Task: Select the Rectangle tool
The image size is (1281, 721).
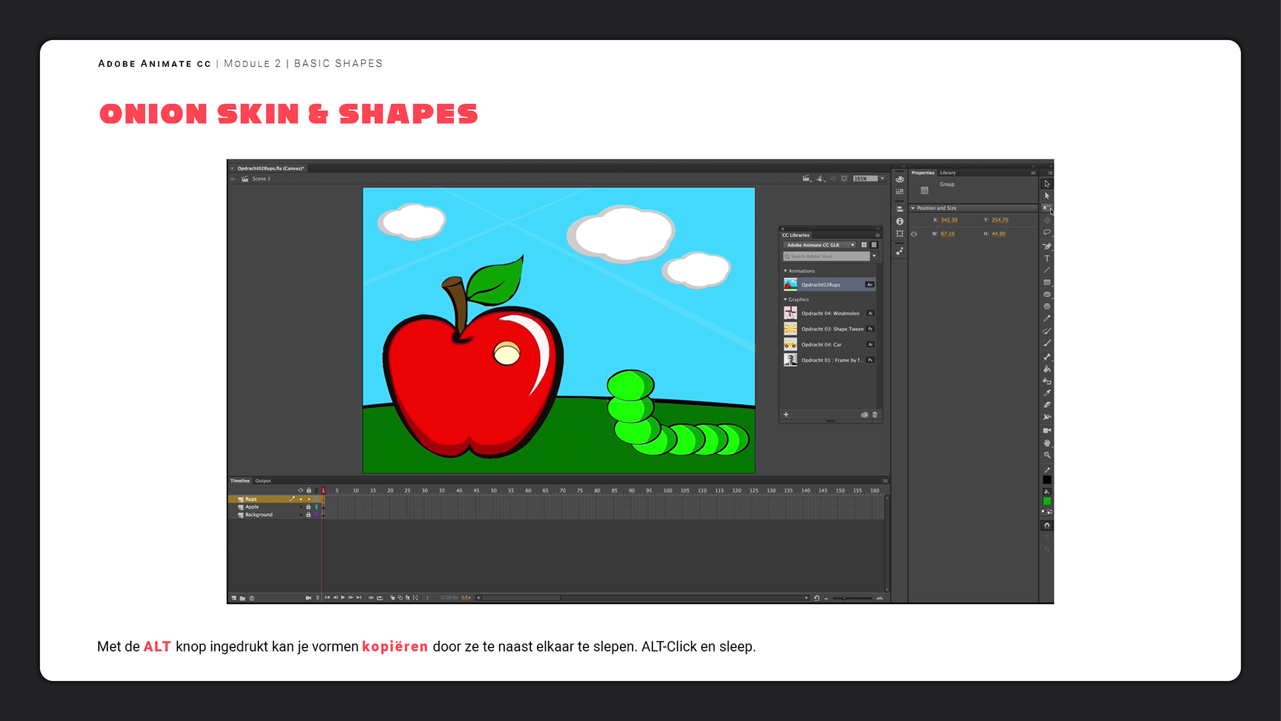Action: click(x=1047, y=282)
